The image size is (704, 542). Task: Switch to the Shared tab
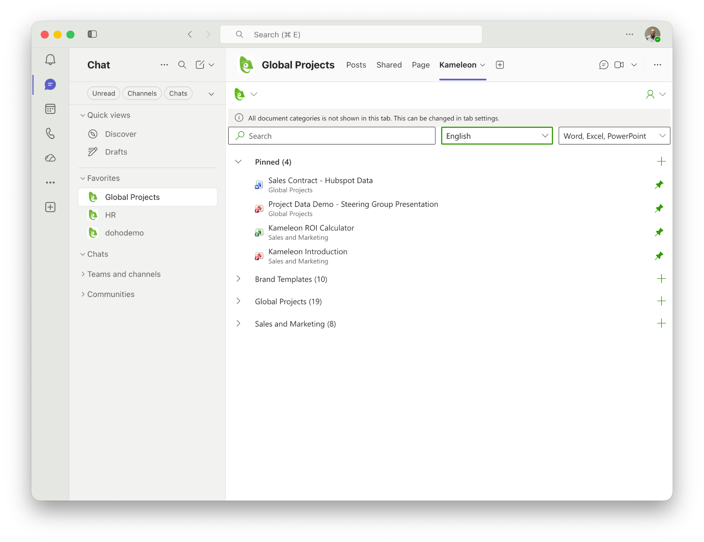click(389, 65)
